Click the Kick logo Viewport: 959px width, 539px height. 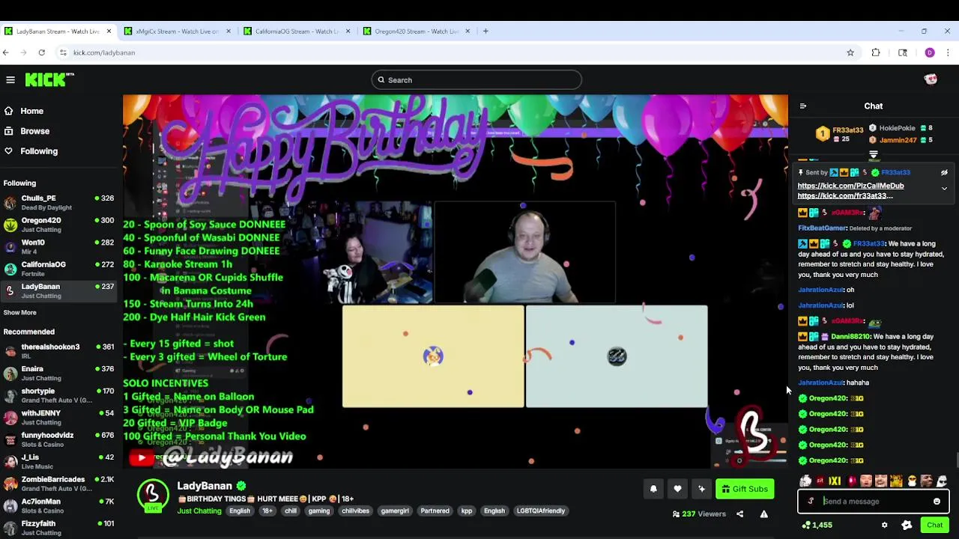click(x=49, y=79)
